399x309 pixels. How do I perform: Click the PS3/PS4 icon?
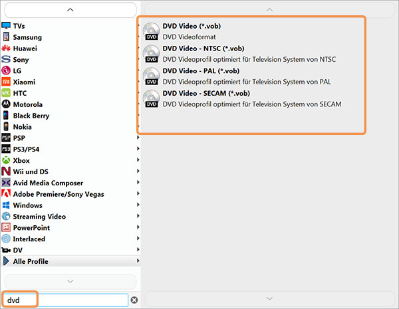[x=6, y=149]
